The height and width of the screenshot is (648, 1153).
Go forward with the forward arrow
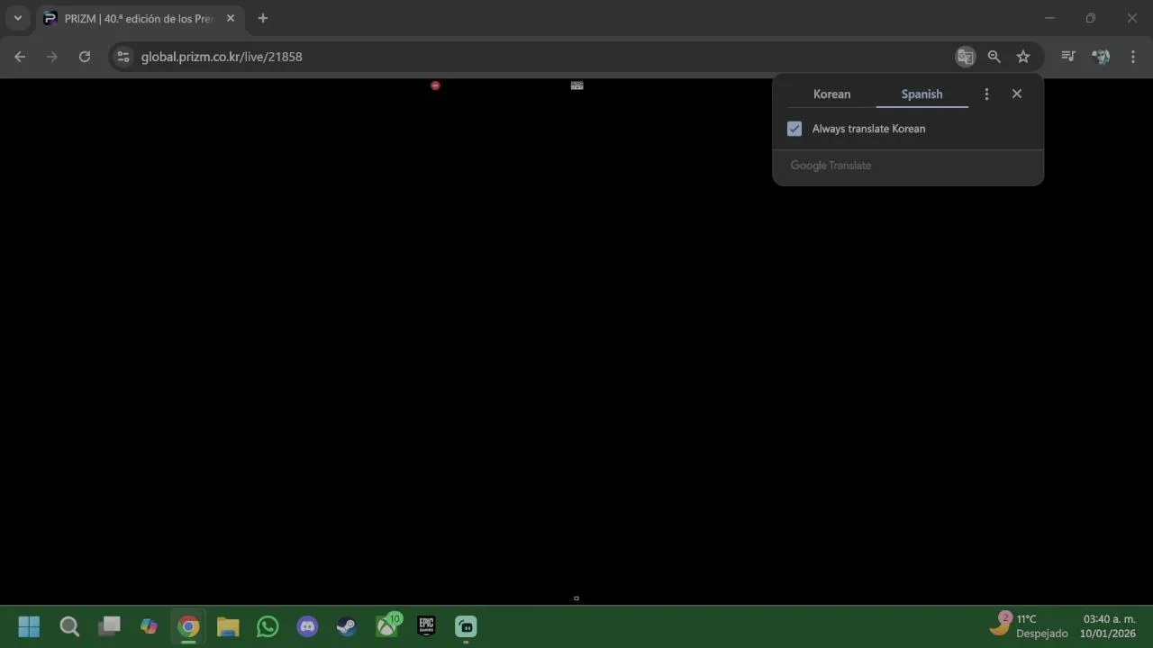click(x=52, y=57)
